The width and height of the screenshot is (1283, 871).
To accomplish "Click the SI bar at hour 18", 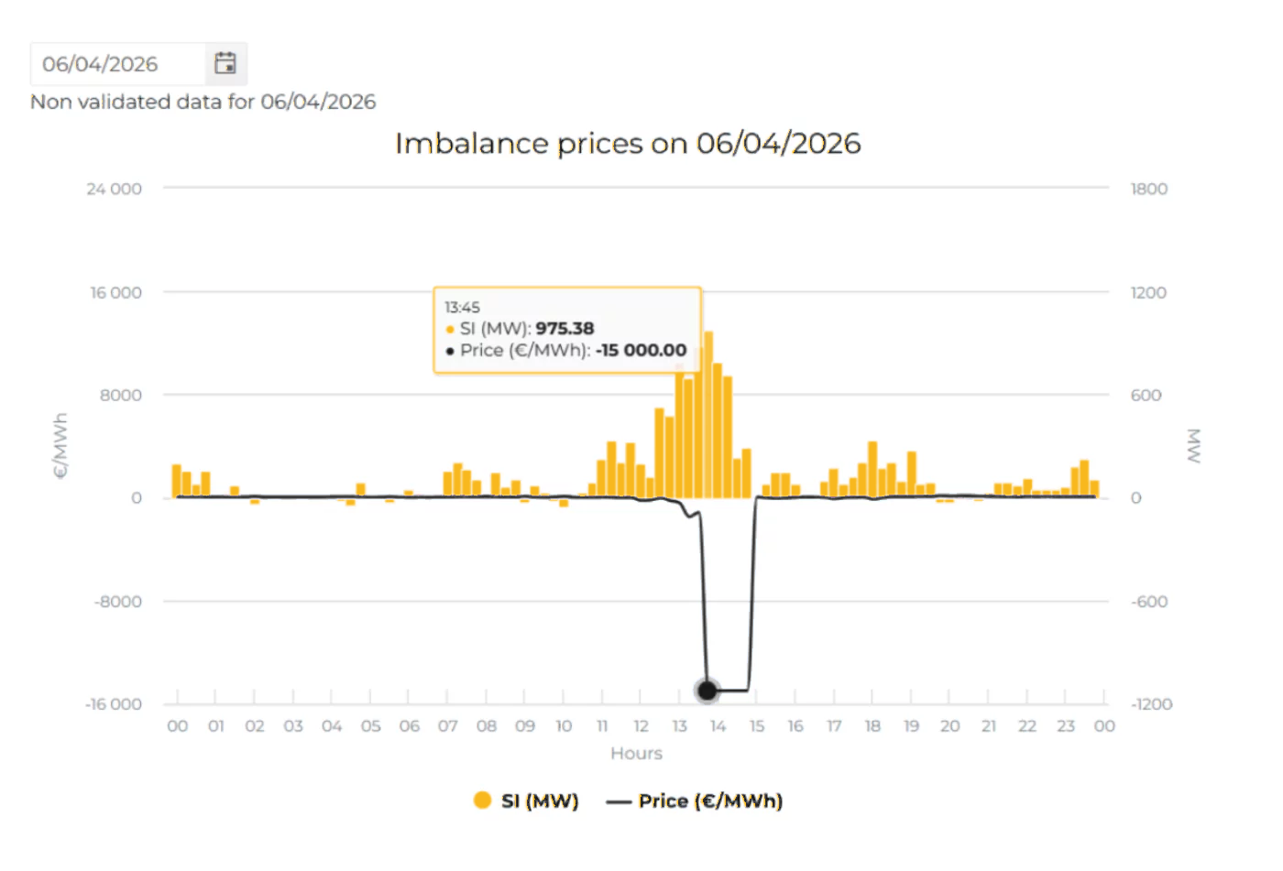I will (872, 470).
